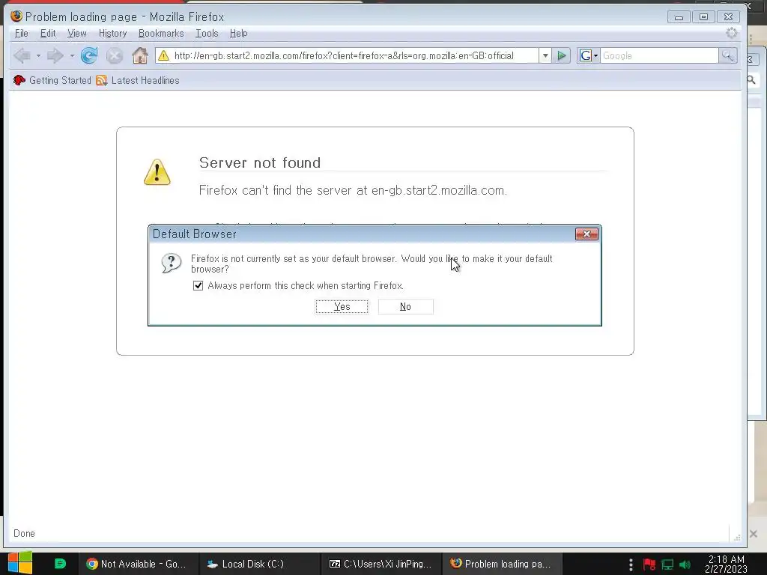This screenshot has height=575, width=767.
Task: Click the Stop loading icon
Action: click(x=115, y=55)
